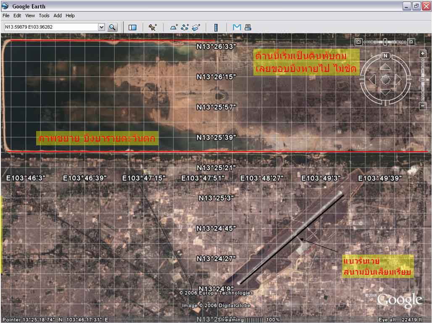Open the File menu
This screenshot has height=323, width=432.
point(6,16)
